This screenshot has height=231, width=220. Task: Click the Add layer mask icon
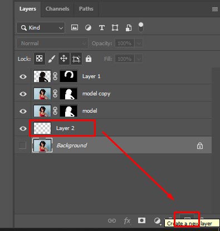click(141, 220)
